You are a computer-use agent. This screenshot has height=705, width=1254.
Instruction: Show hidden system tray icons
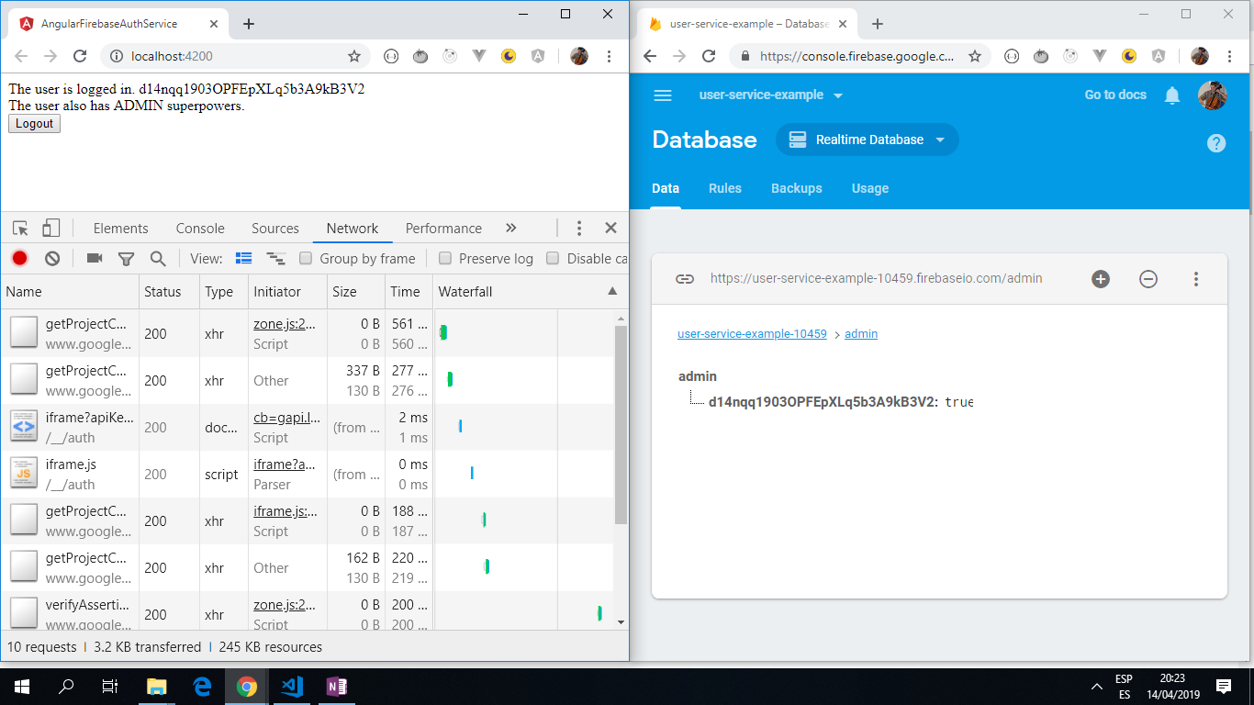[x=1097, y=687]
